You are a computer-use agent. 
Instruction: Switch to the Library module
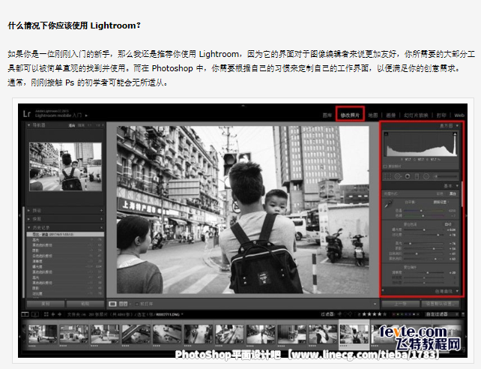(x=327, y=115)
